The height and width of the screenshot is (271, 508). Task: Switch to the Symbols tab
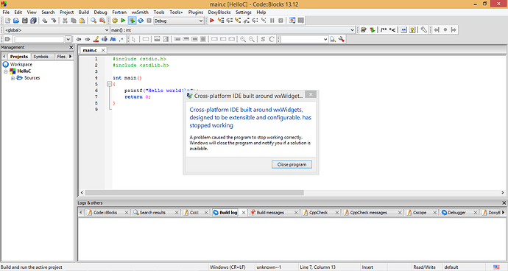point(40,57)
